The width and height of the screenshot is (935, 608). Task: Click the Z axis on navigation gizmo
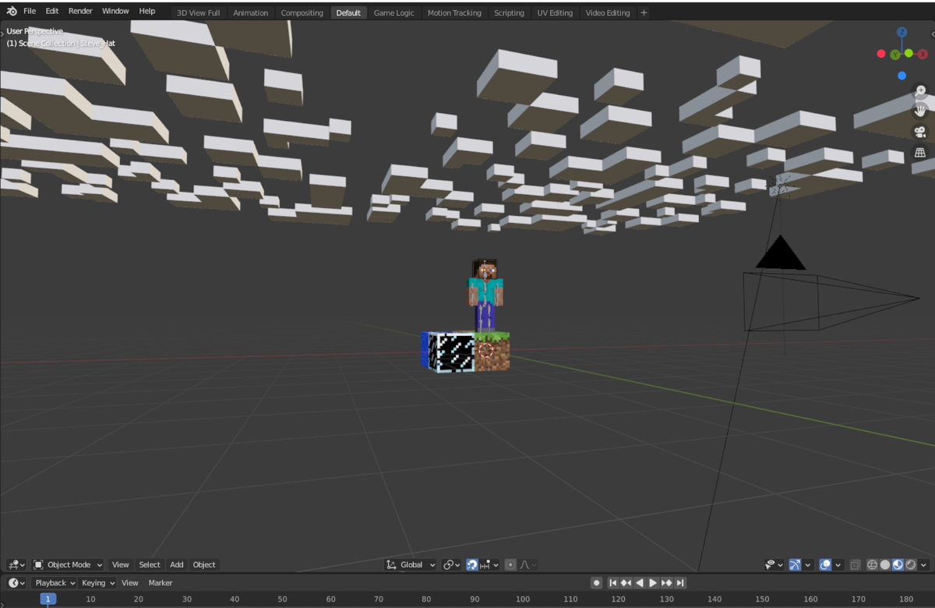coord(901,33)
